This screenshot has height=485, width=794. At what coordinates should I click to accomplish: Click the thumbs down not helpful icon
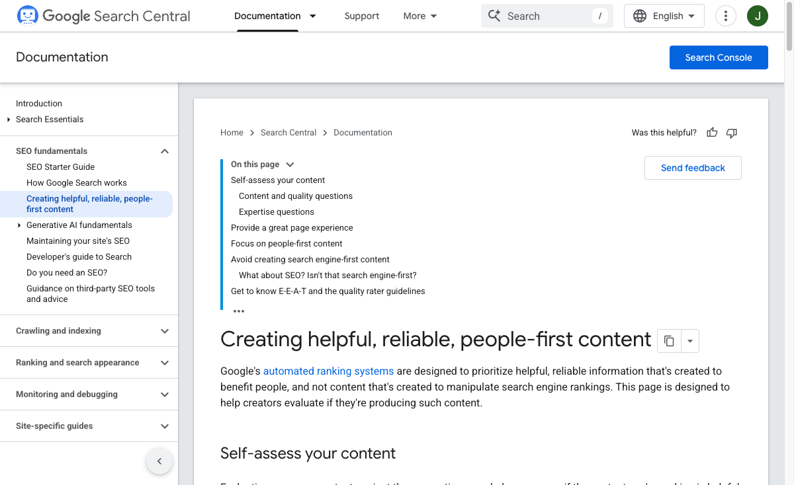coord(732,133)
